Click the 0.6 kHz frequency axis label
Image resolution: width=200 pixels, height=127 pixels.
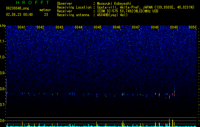click(3, 121)
